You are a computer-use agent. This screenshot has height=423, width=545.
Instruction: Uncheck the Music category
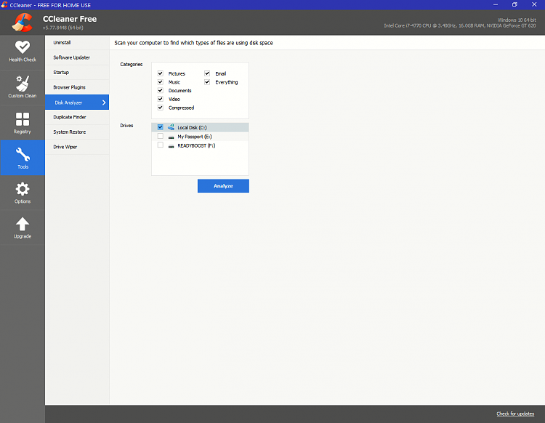(161, 82)
